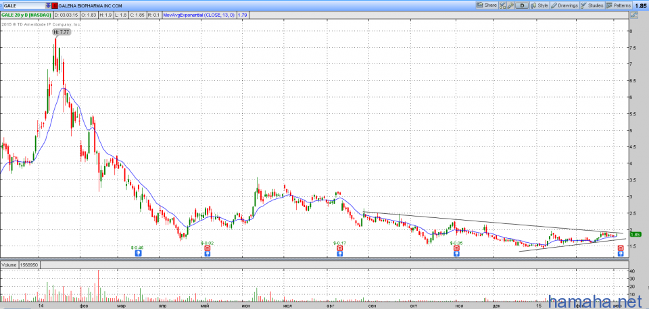This screenshot has width=649, height=309.
Task: Click the D: 03.03.15 date field
Action: click(67, 15)
